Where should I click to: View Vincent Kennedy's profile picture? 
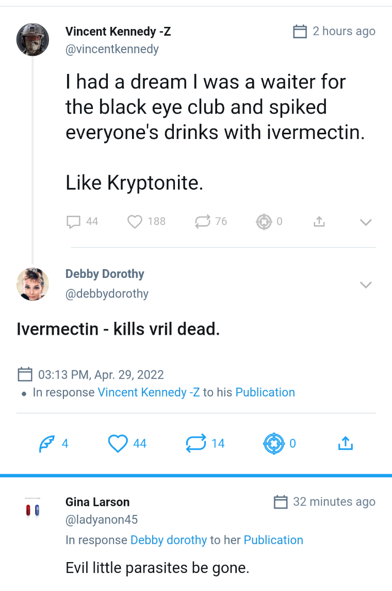point(33,40)
